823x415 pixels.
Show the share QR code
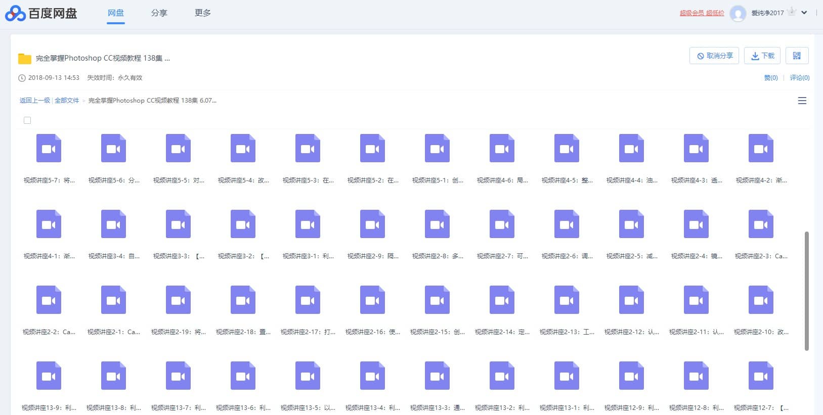797,56
